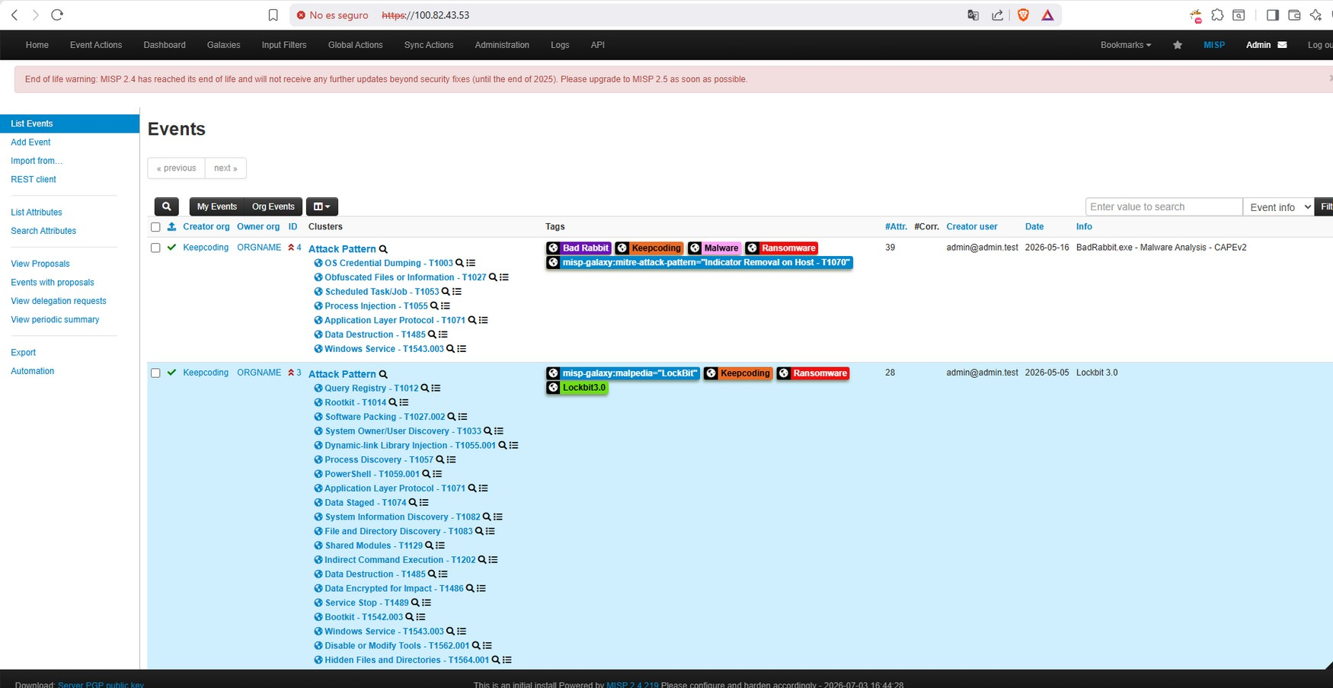Open the Administration menu
The image size is (1333, 688).
[502, 45]
